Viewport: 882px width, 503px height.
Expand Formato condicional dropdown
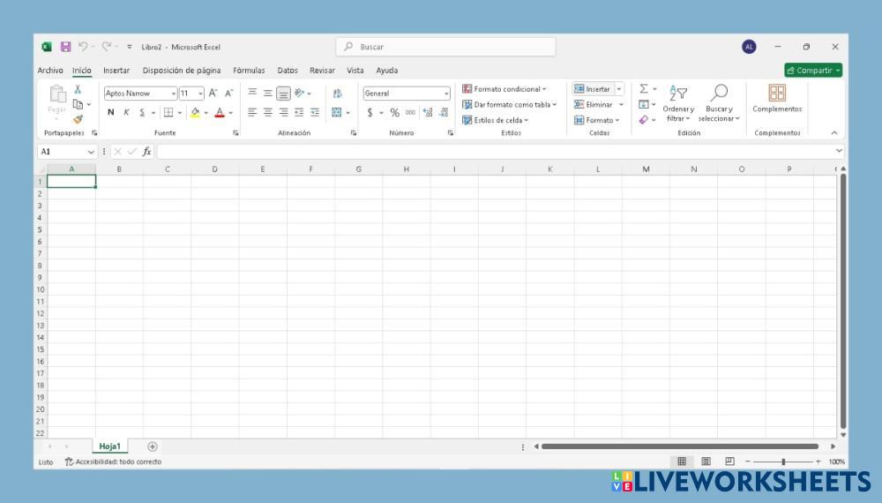pyautogui.click(x=505, y=89)
